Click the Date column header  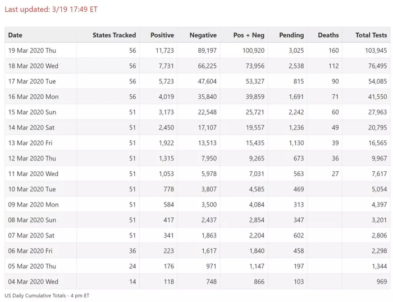(x=16, y=35)
